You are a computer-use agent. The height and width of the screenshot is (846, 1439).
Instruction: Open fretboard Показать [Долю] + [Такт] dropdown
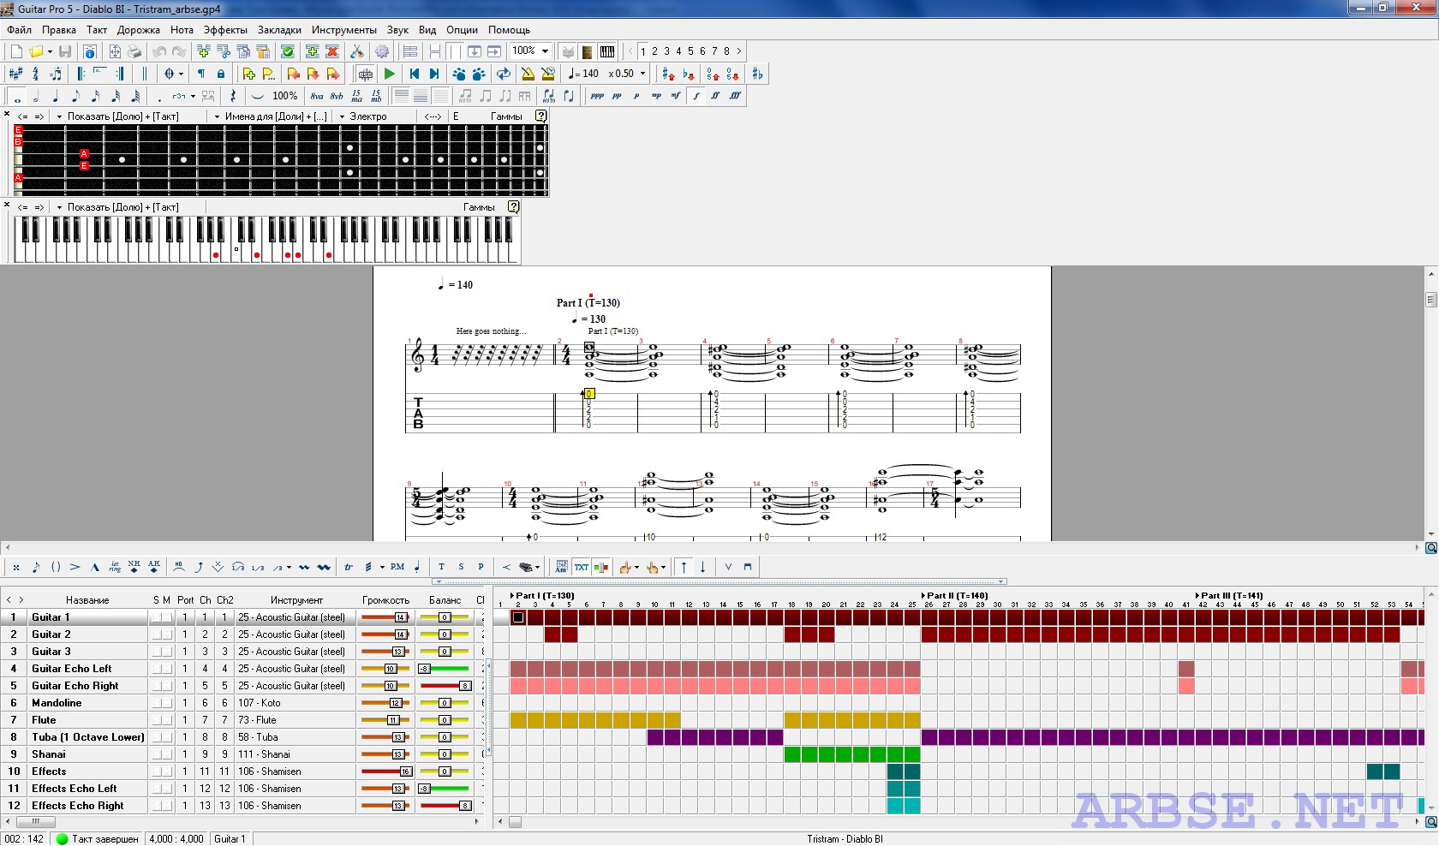117,116
